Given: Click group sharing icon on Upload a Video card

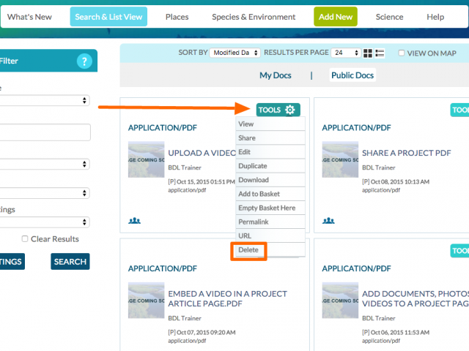Looking at the screenshot, I should pos(134,221).
